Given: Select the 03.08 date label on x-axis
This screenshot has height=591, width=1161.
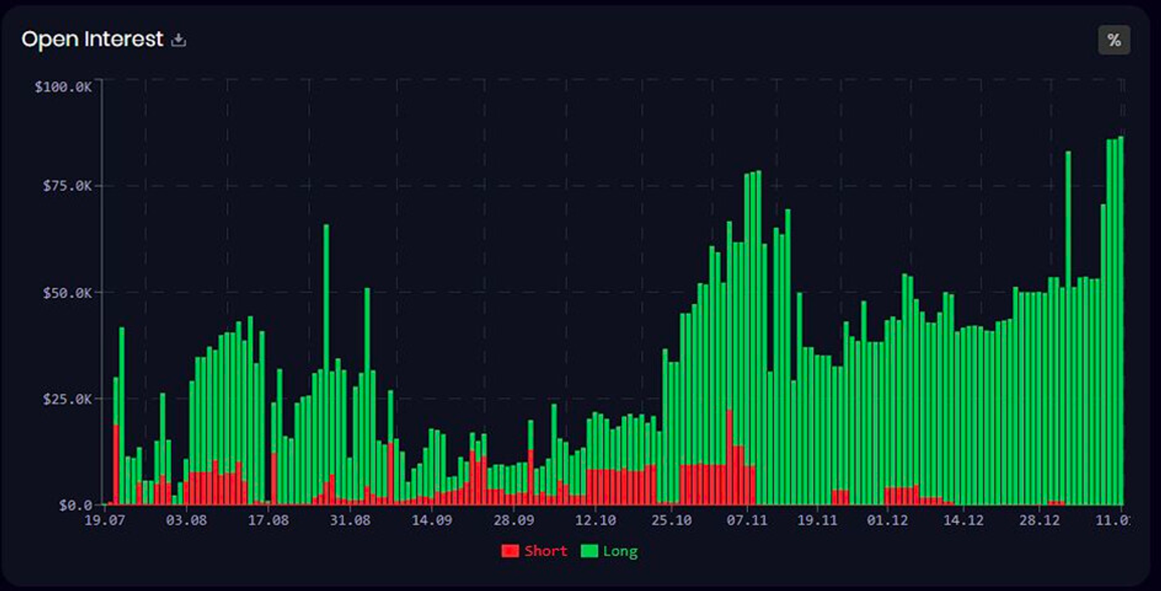Looking at the screenshot, I should point(186,521).
